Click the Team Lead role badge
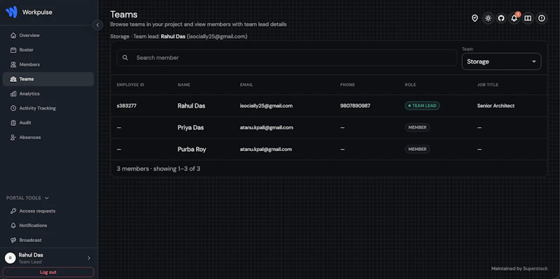This screenshot has height=279, width=560. tap(422, 106)
